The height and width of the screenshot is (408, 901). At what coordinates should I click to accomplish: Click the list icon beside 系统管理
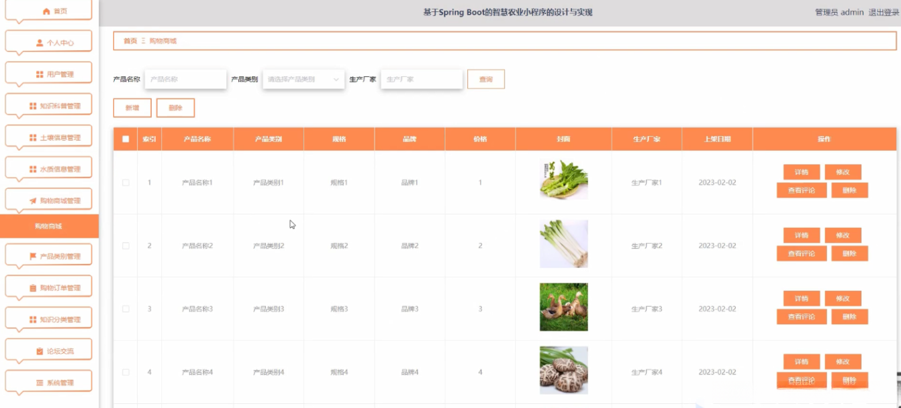[x=38, y=381]
